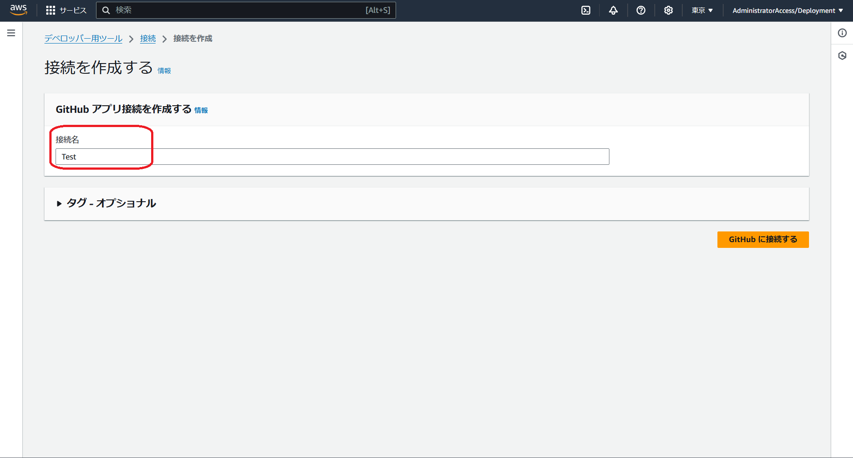Screen dimensions: 853x458
Task: Go to 接続 breadcrumb link
Action: click(148, 39)
